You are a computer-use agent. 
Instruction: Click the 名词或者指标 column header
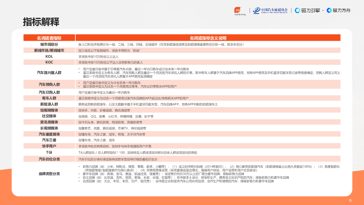pos(49,38)
